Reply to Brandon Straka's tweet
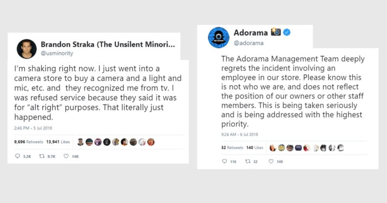Image resolution: width=387 pixels, height=203 pixels. [18, 156]
